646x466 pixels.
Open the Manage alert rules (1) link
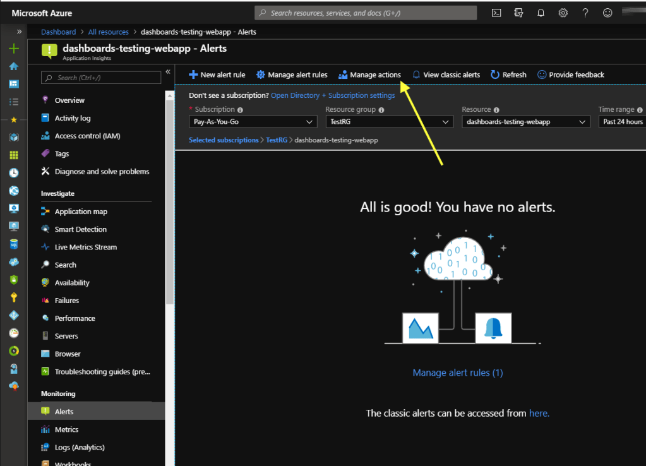[x=457, y=373]
